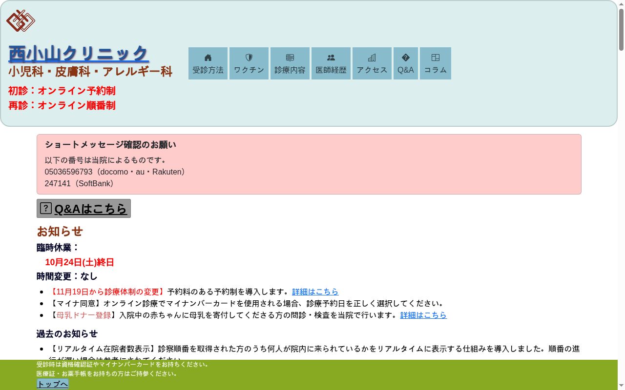
Task: Open the Q&A label in the navigation
Action: pos(406,70)
